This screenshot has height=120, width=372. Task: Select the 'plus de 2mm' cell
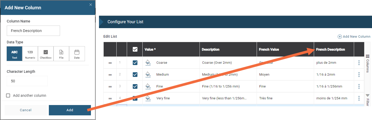pyautogui.click(x=334, y=63)
